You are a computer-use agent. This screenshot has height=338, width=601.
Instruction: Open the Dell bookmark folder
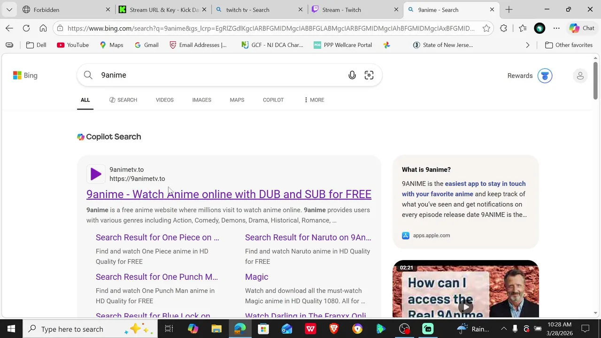pos(36,45)
